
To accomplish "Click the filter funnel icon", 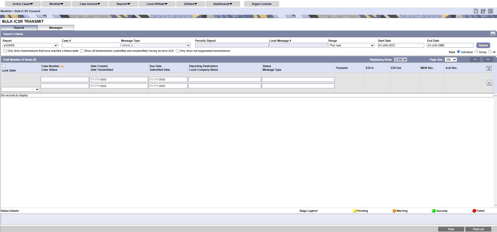I will (489, 68).
